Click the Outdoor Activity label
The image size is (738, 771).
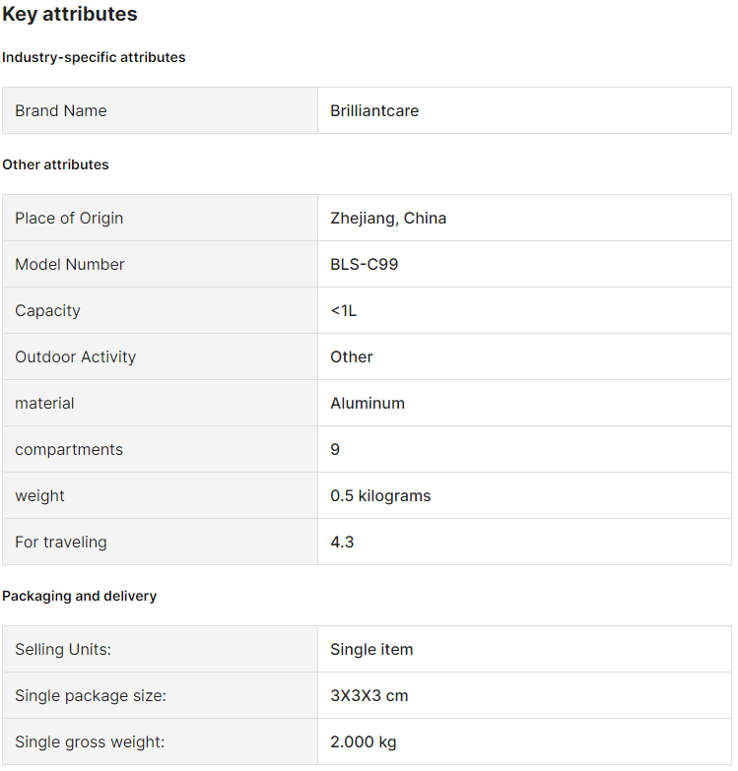click(75, 356)
